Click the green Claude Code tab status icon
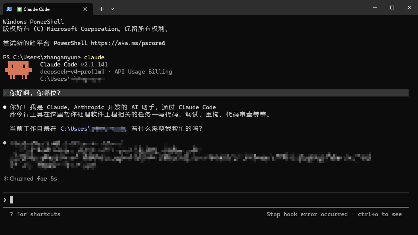The width and height of the screenshot is (418, 235). point(19,9)
